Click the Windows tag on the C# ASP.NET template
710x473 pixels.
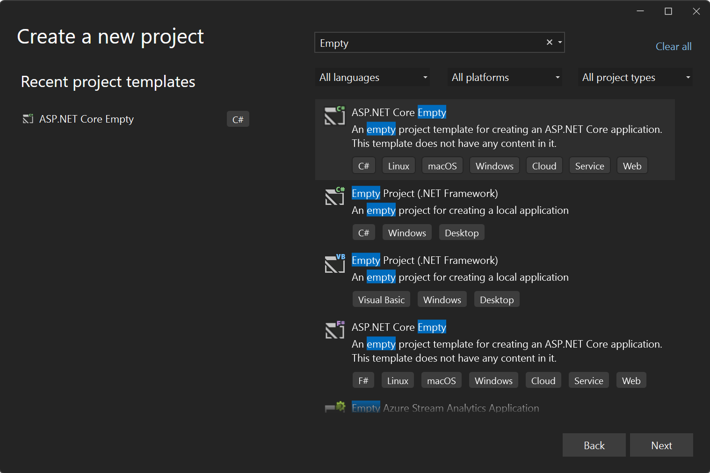pos(494,166)
